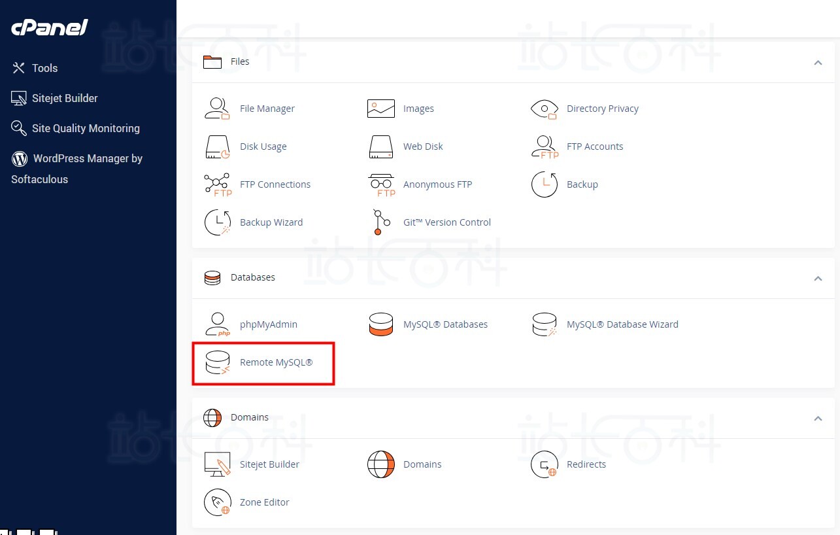Click the Sitejet Builder sidebar icon
840x535 pixels.
click(x=19, y=98)
